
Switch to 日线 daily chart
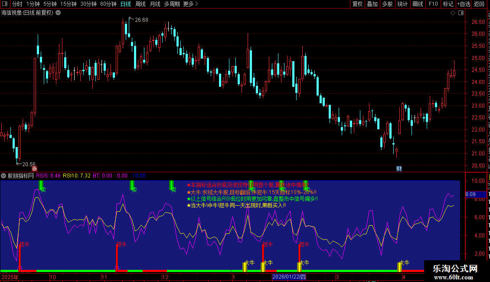[126, 4]
